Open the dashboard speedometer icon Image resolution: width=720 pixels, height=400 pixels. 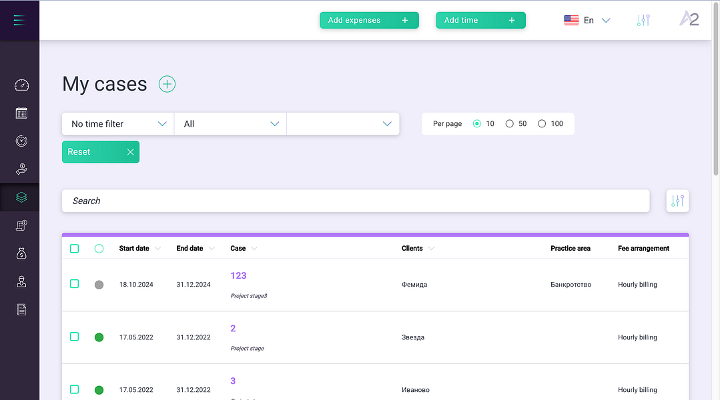(21, 85)
